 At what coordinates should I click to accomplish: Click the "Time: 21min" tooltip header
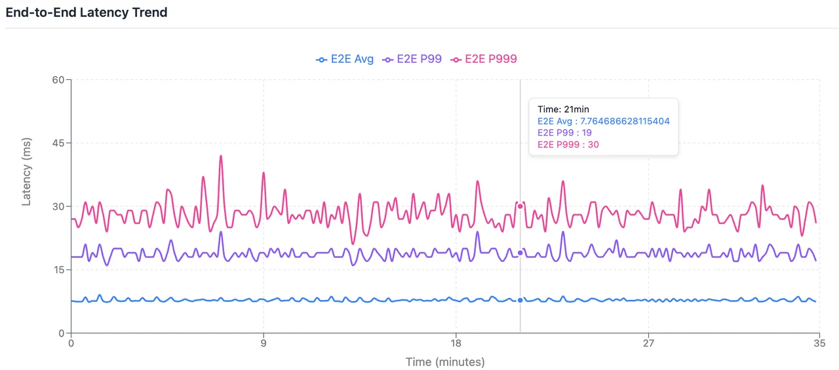tap(564, 109)
